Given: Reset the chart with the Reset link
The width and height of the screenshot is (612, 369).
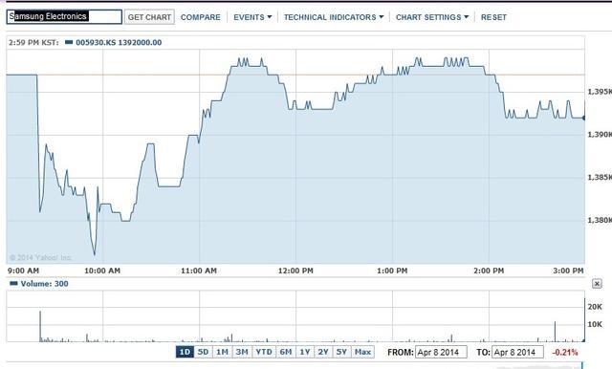Looking at the screenshot, I should (493, 17).
